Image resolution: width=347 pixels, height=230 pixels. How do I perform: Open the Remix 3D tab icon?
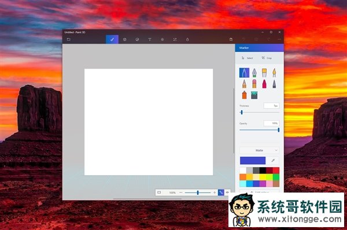pyautogui.click(x=187, y=39)
